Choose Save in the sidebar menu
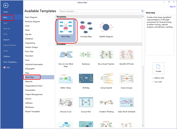The height and width of the screenshot is (129, 177). (x=5, y=23)
